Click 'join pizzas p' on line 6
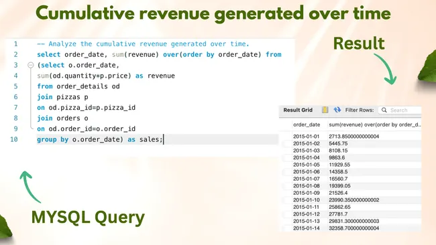Viewport: 436px width, 245px height. tap(62, 97)
